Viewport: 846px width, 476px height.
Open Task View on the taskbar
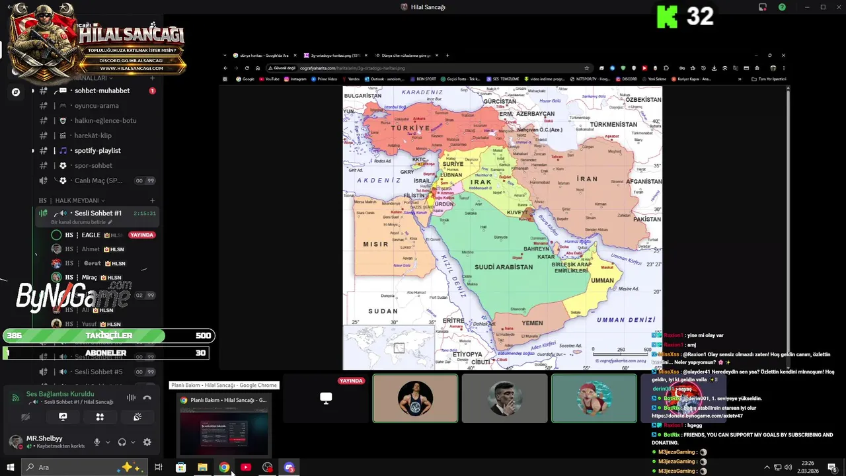coord(159,467)
